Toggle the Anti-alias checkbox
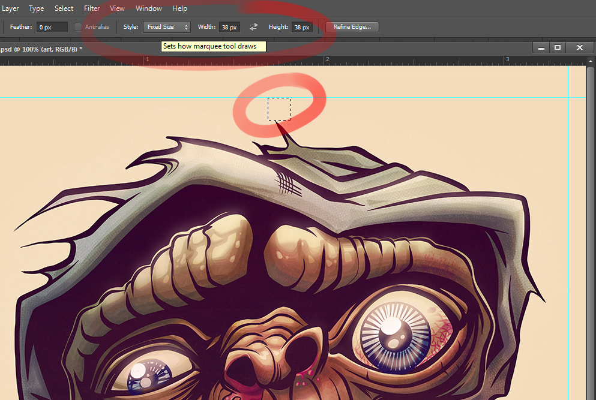 click(x=78, y=27)
